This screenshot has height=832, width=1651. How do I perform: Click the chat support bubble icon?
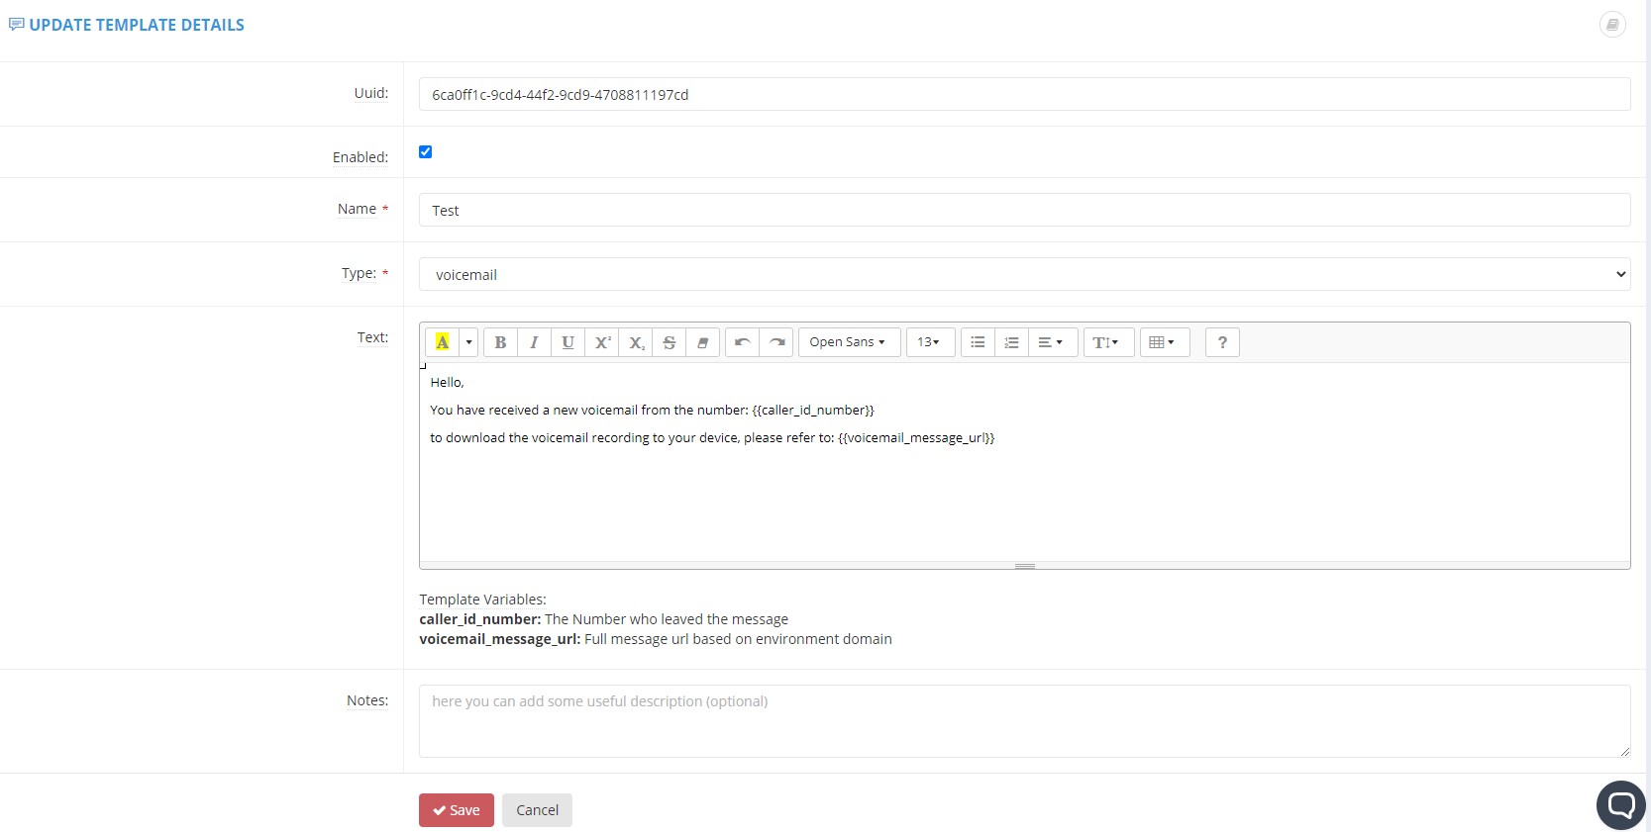1620,804
